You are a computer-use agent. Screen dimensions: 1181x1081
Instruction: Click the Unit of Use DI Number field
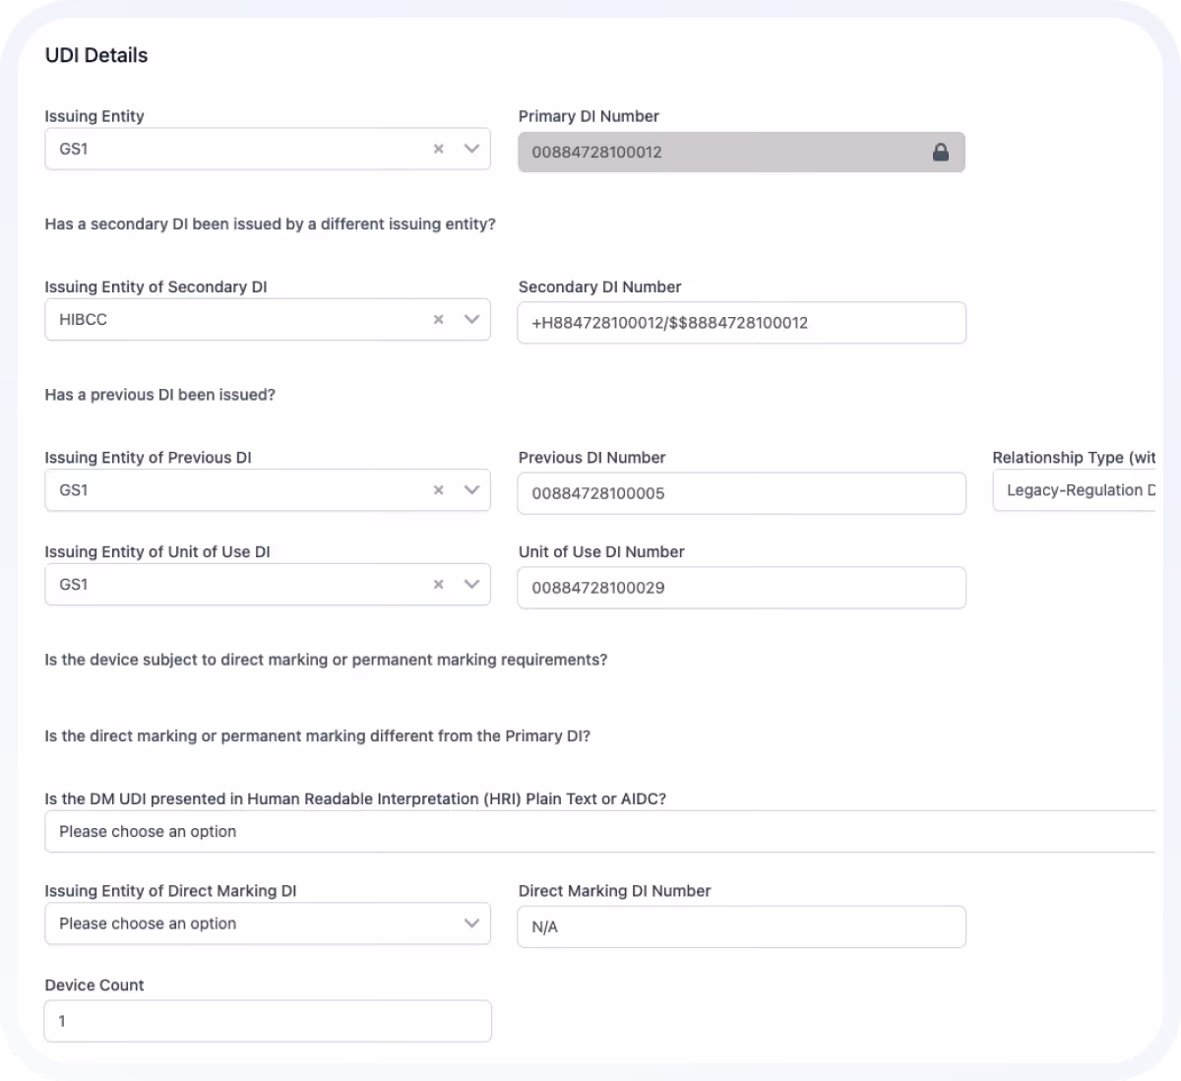pos(741,588)
